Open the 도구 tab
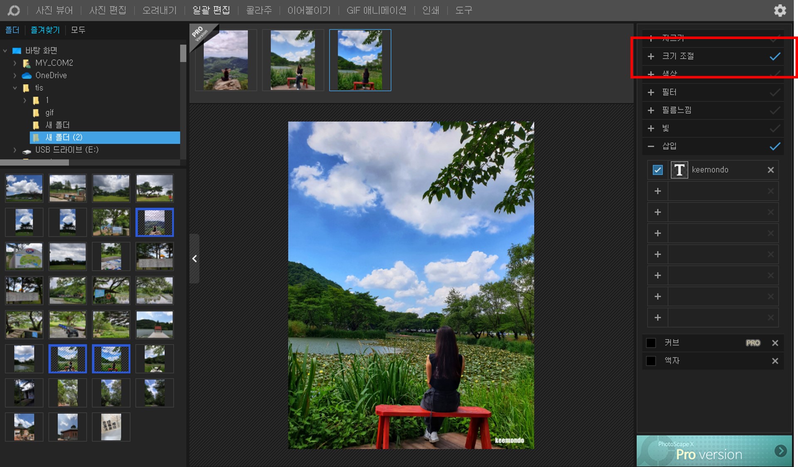The height and width of the screenshot is (467, 798). pos(464,10)
